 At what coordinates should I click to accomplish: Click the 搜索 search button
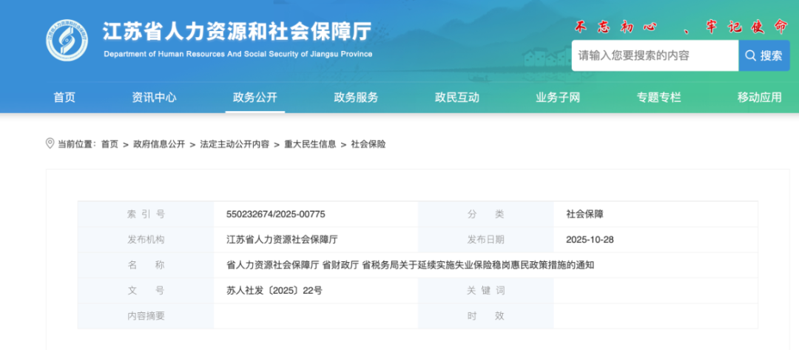pos(763,55)
